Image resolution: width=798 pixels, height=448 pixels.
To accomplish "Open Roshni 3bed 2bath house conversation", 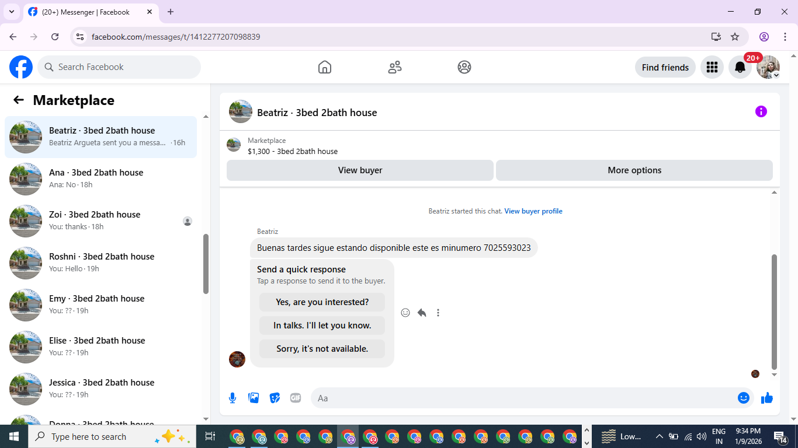I will (100, 263).
